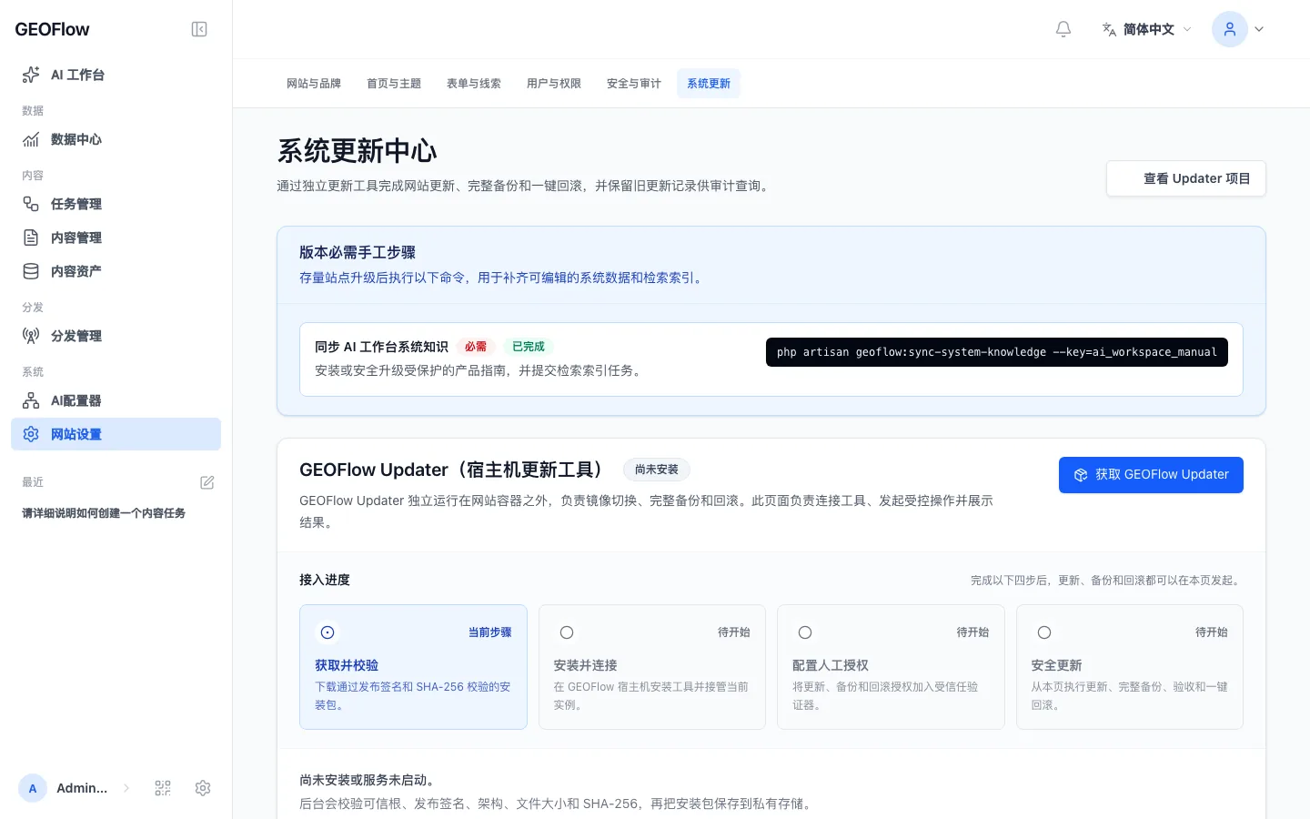Collapse the sidebar with the panel icon
The height and width of the screenshot is (819, 1310).
[199, 29]
